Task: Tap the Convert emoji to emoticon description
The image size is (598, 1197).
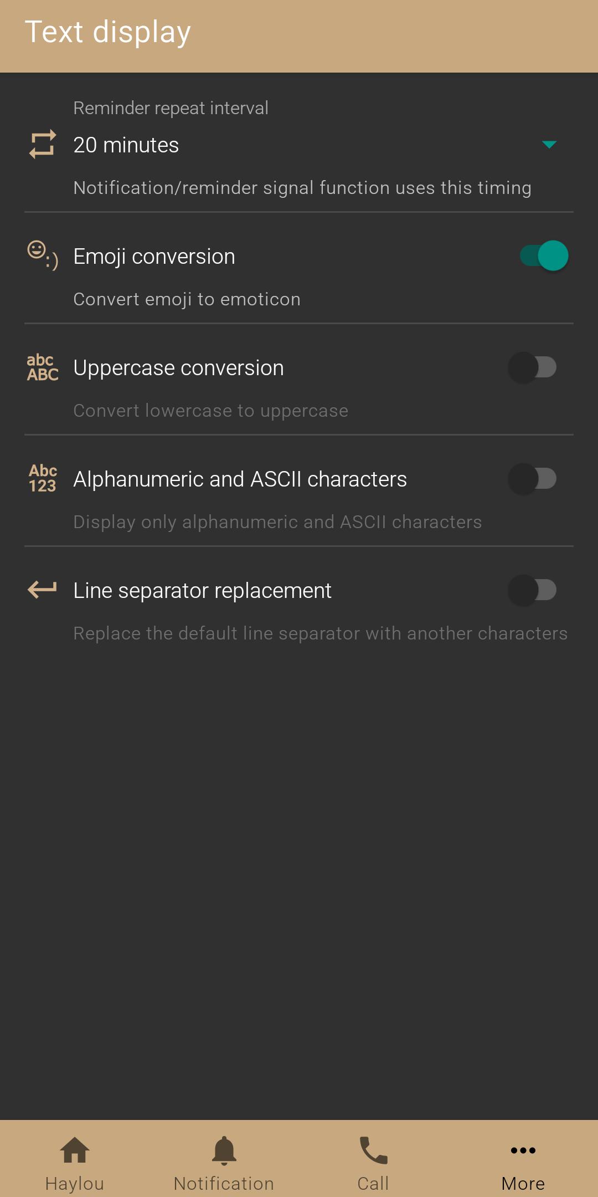Action: pyautogui.click(x=187, y=299)
